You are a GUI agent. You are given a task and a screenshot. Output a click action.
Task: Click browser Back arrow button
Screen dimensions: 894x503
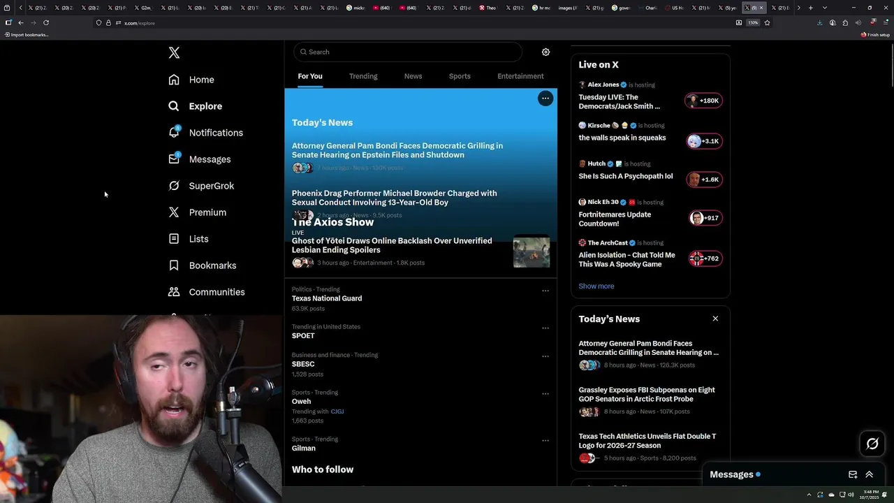tap(20, 23)
